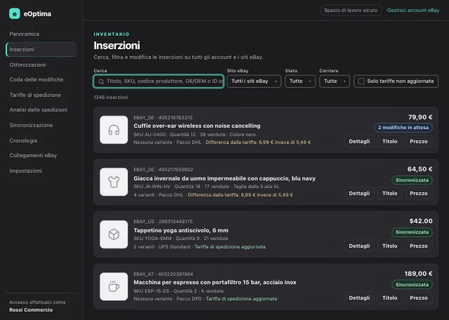Click price $42.00
This screenshot has width=449, height=320.
click(421, 221)
